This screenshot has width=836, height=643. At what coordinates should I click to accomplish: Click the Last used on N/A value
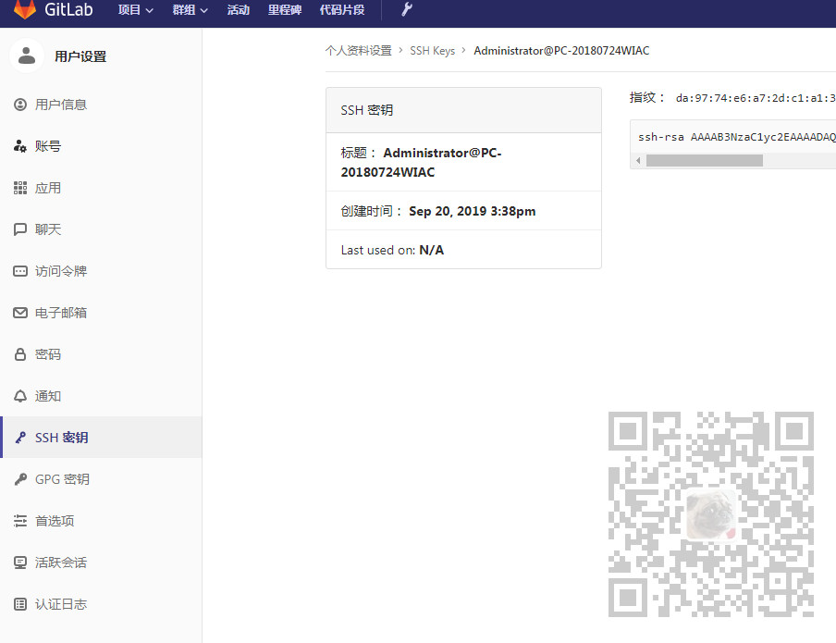[x=431, y=250]
